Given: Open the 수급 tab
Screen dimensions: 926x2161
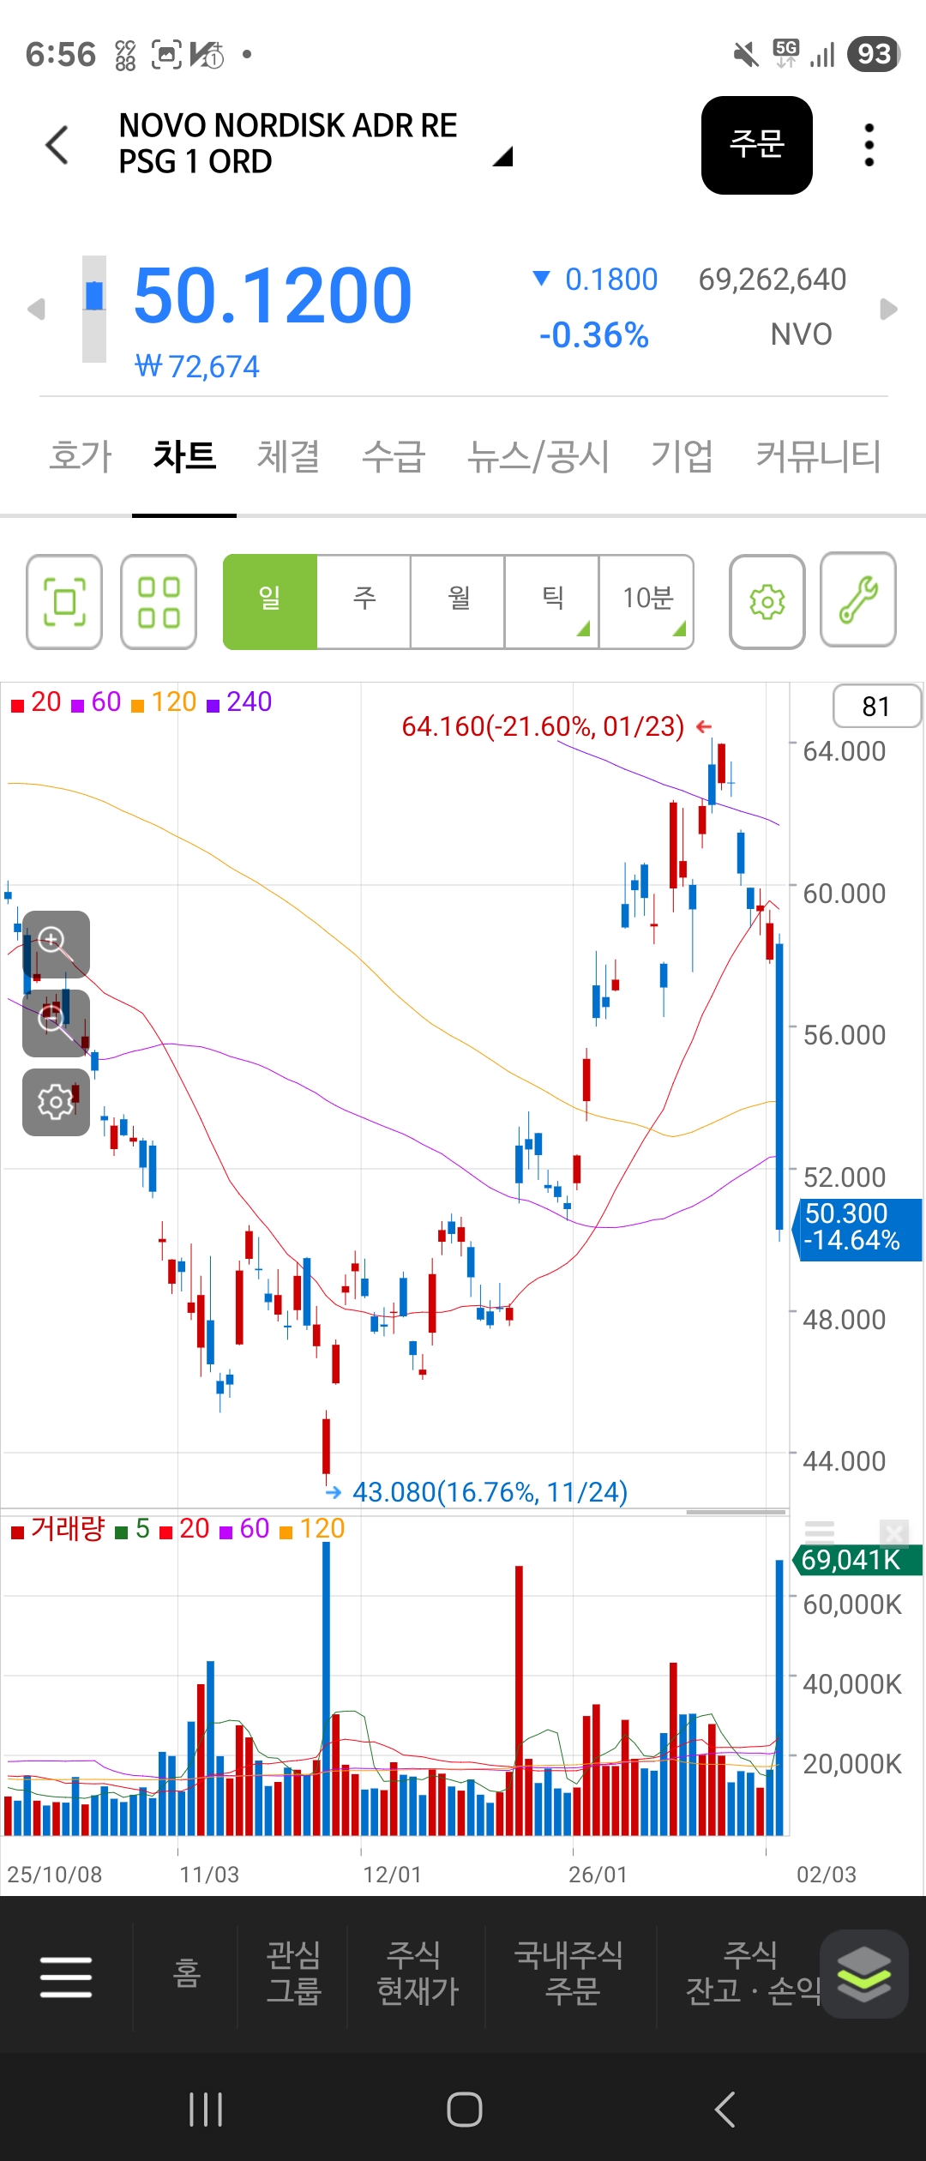Looking at the screenshot, I should pyautogui.click(x=394, y=455).
